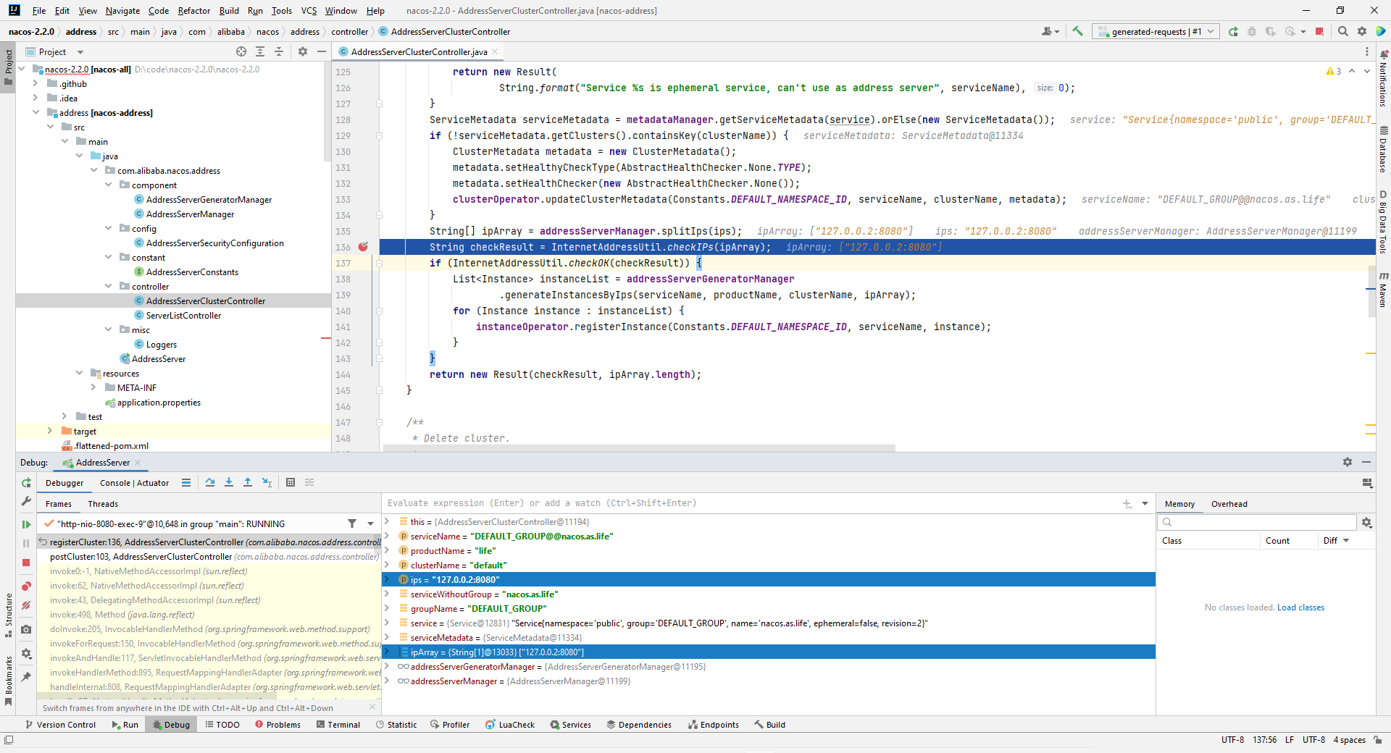Open ServerListController in the Project tree
1391x753 pixels.
click(x=183, y=315)
